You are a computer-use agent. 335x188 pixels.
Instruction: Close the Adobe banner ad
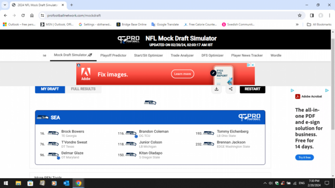click(x=253, y=65)
